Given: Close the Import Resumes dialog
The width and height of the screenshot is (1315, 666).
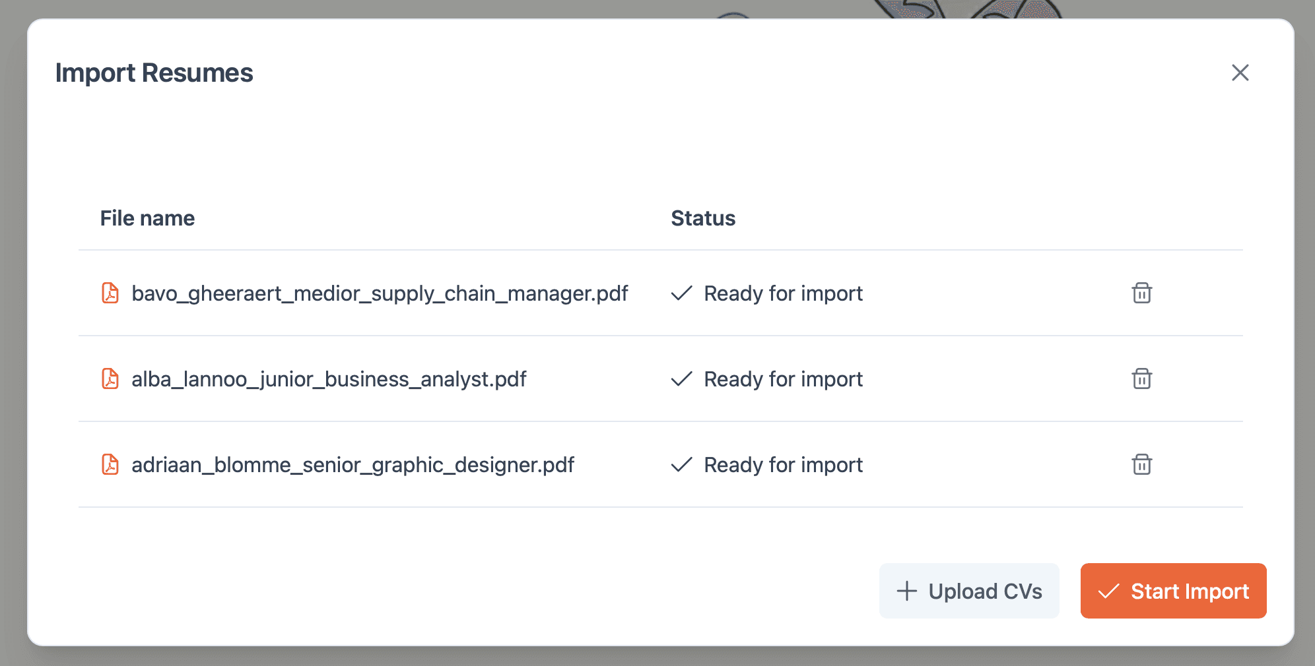Looking at the screenshot, I should 1241,73.
